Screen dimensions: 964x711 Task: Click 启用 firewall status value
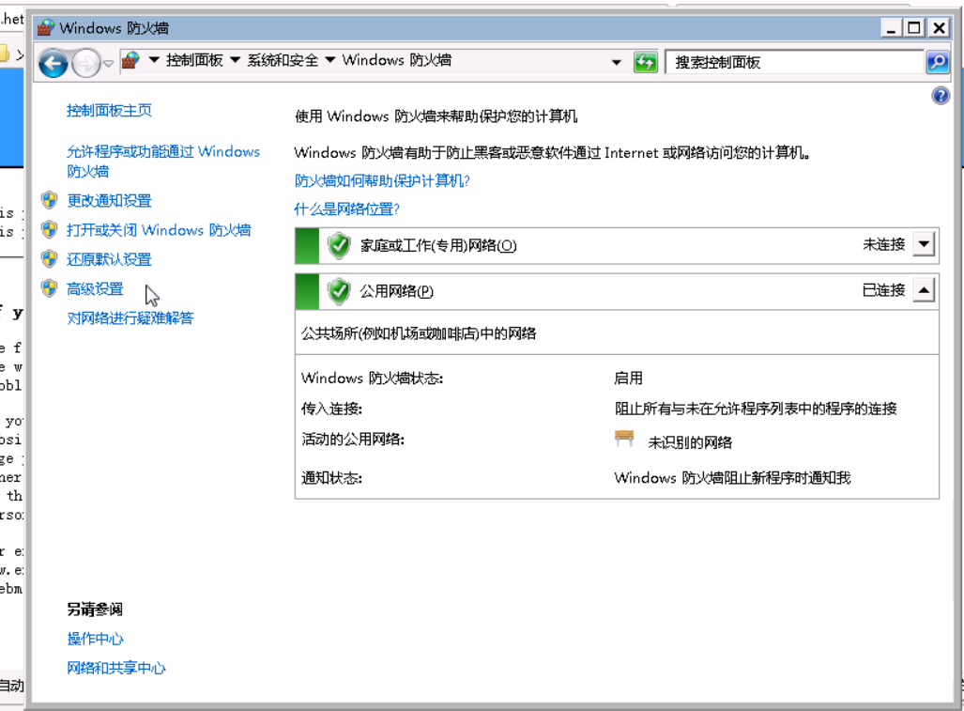click(628, 379)
